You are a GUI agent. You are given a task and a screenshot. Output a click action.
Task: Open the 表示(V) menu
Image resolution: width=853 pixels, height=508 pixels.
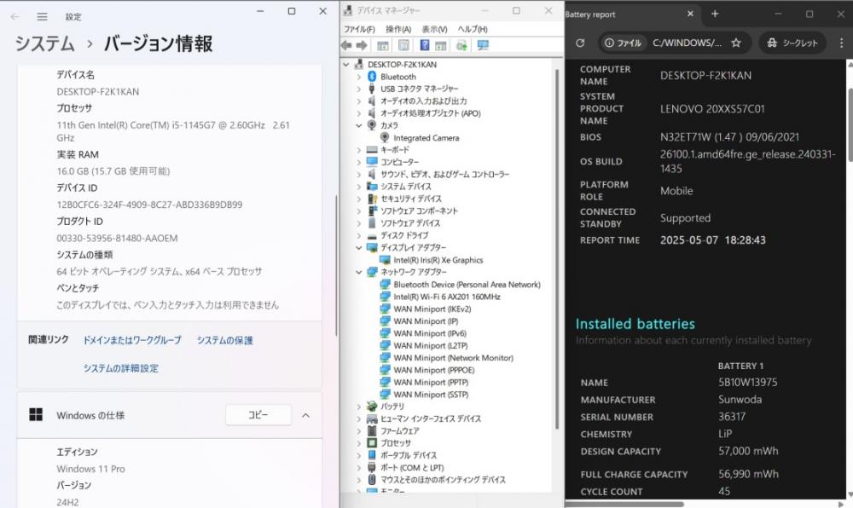click(x=435, y=29)
